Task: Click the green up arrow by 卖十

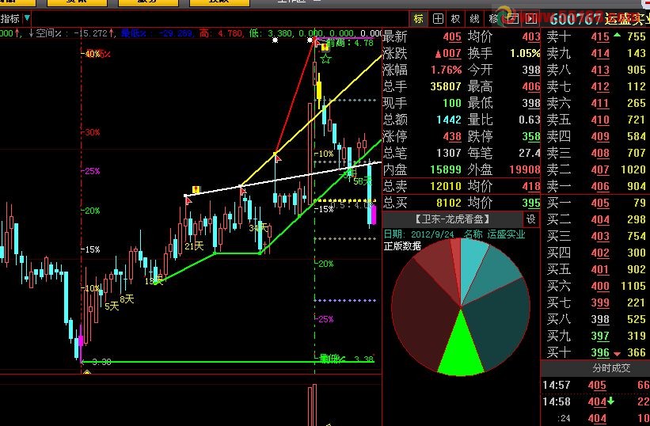Action: click(x=618, y=35)
